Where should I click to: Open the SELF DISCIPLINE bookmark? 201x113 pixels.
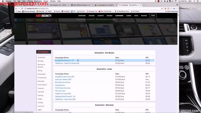pyautogui.click(x=106, y=11)
